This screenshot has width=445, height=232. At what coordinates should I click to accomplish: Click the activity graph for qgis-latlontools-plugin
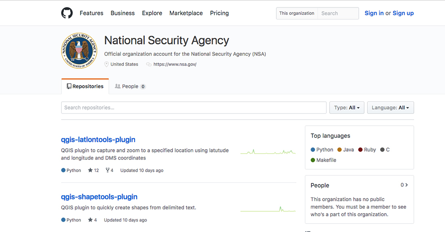(268, 152)
